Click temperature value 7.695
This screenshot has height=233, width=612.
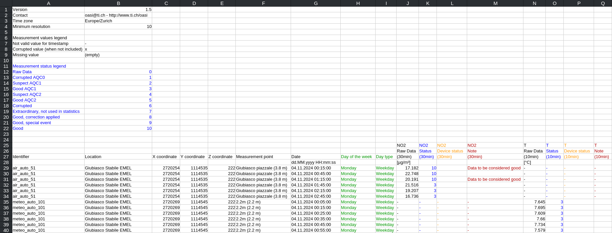pyautogui.click(x=534, y=208)
